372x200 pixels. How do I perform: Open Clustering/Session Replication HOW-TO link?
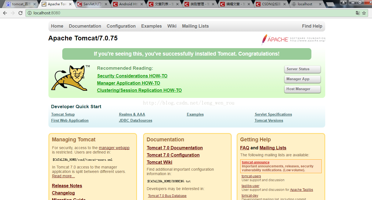click(x=139, y=90)
